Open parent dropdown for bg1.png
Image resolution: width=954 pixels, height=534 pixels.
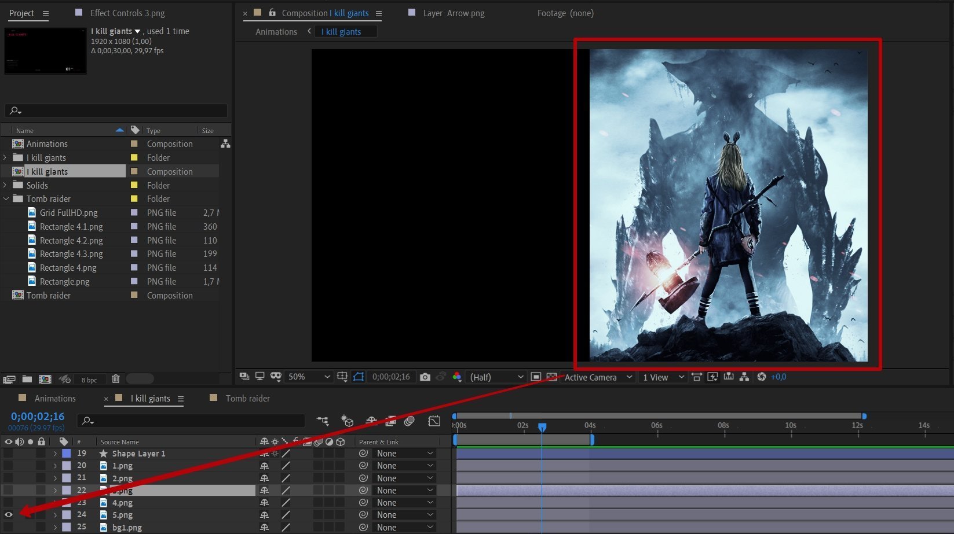(404, 527)
